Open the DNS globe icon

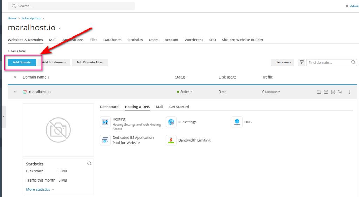click(237, 122)
